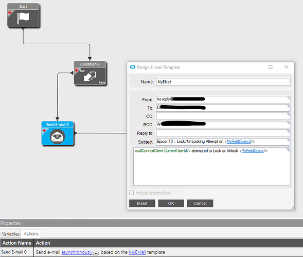Click the Insert button
The image size is (303, 257).
pyautogui.click(x=142, y=203)
